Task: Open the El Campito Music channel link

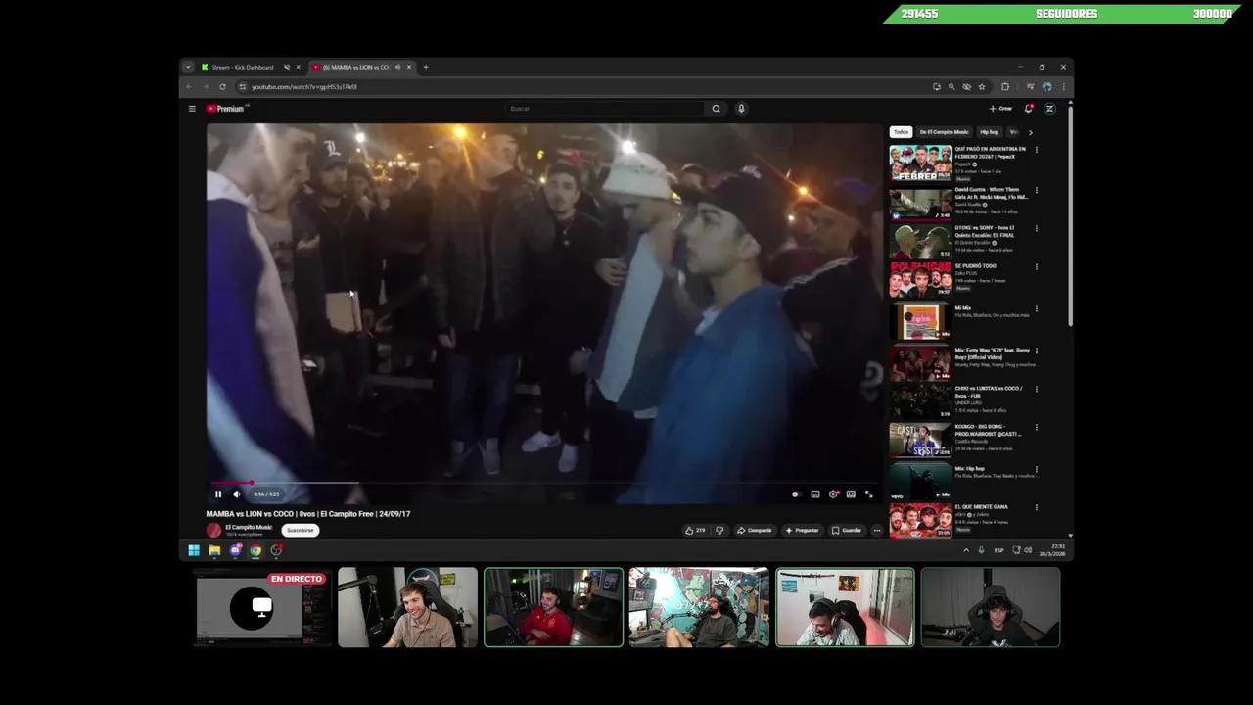Action: pos(249,527)
